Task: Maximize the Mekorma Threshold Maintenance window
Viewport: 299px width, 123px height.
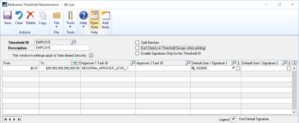Action: (x=279, y=4)
